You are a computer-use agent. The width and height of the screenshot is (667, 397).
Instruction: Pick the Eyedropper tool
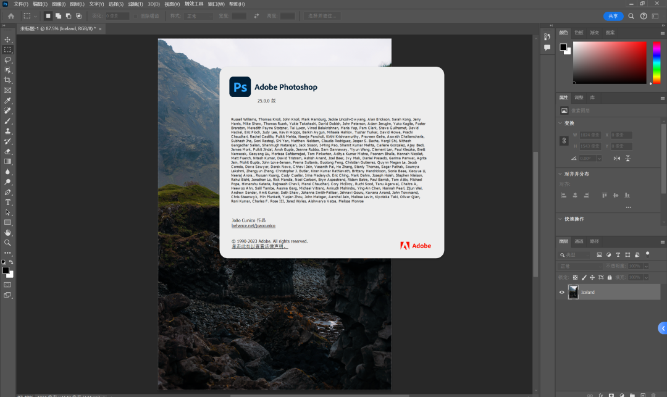point(7,100)
